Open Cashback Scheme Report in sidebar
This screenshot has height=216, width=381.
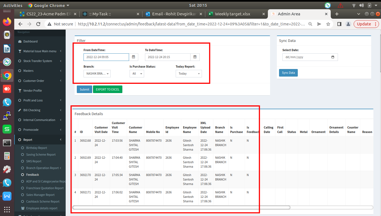tap(43, 201)
